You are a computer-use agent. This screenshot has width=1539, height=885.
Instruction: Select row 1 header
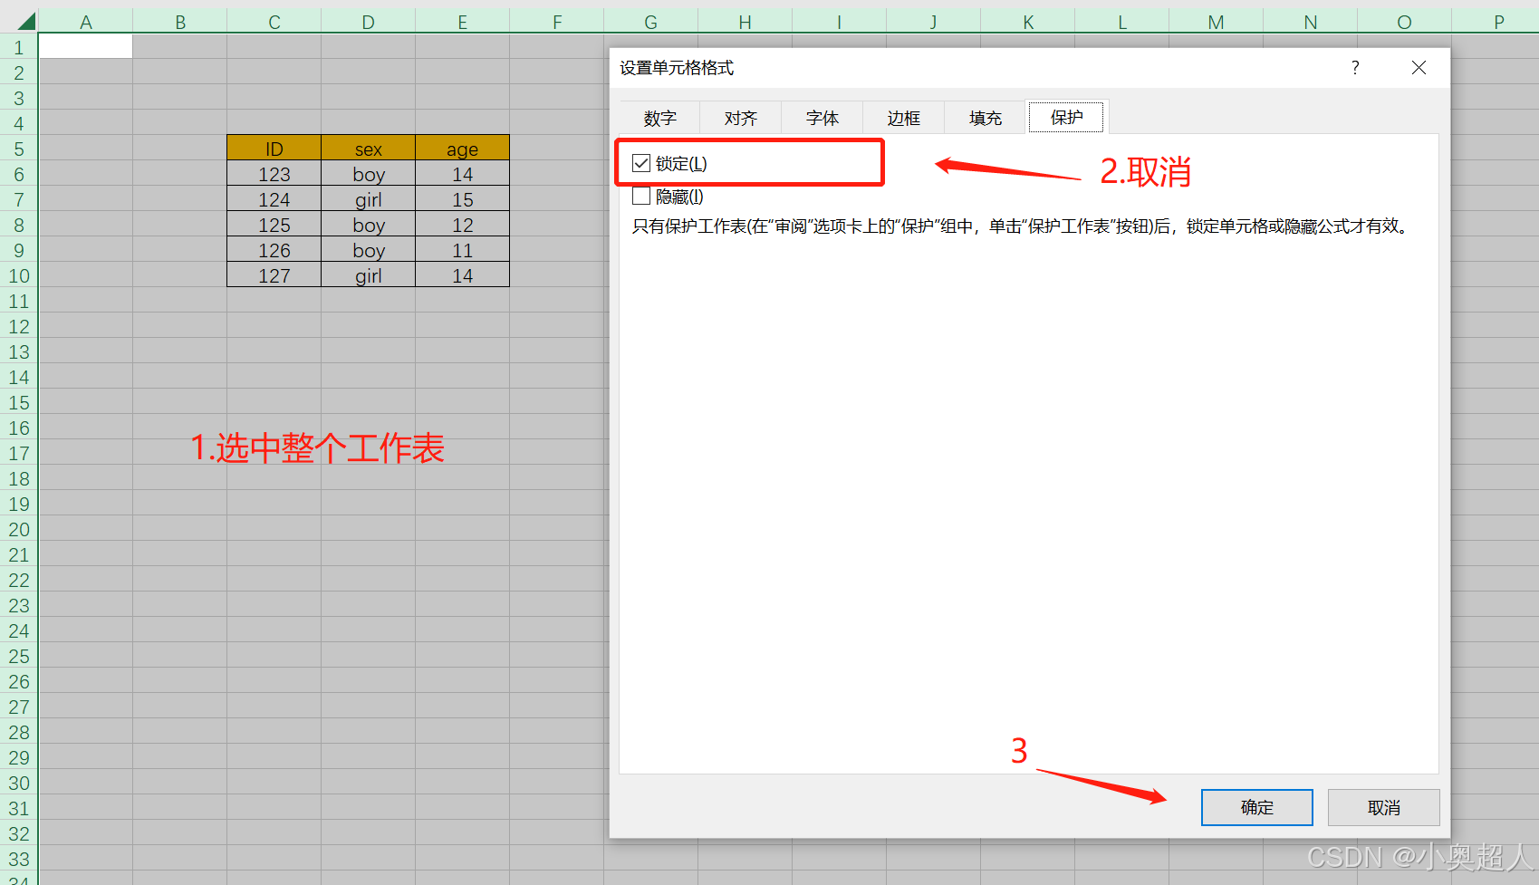coord(19,47)
